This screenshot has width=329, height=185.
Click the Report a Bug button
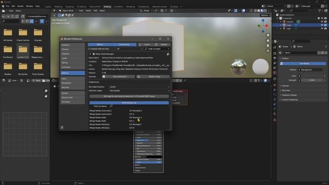click(153, 77)
